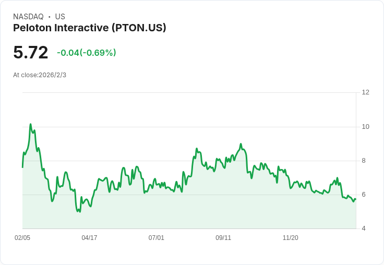384x265 pixels.
Task: Click the 6 value on the price axis
Action: point(364,195)
